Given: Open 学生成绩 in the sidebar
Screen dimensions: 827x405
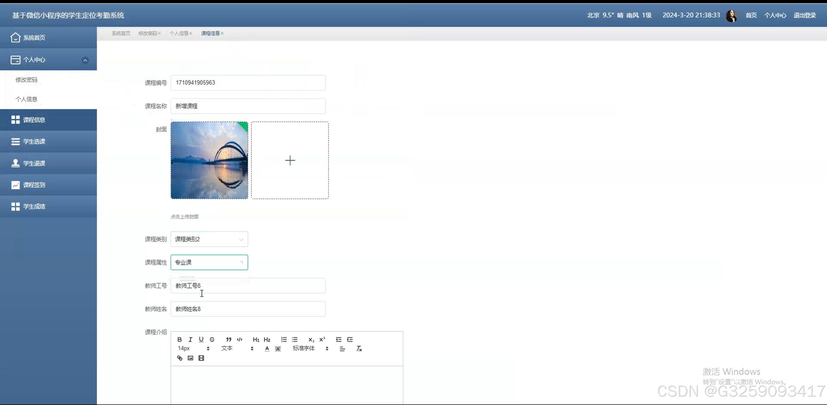Looking at the screenshot, I should click(49, 207).
